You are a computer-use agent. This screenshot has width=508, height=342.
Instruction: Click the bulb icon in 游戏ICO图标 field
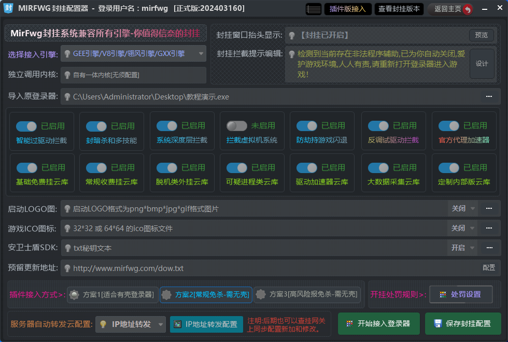(67, 229)
